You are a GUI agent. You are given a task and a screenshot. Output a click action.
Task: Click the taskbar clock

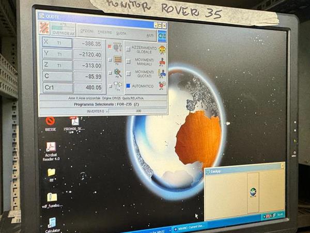pos(280,214)
